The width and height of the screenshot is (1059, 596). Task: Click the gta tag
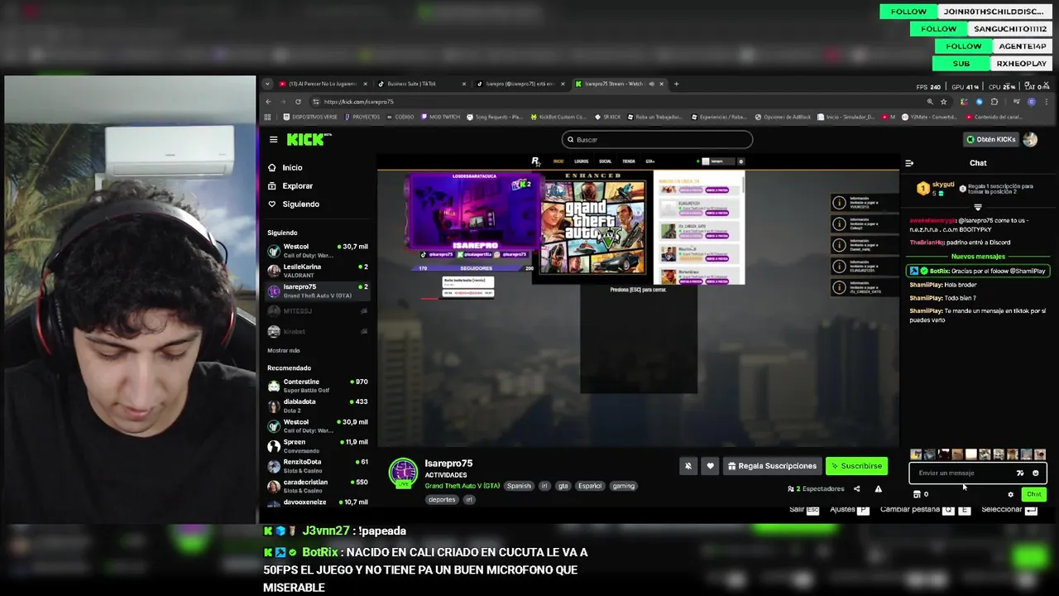pos(563,486)
